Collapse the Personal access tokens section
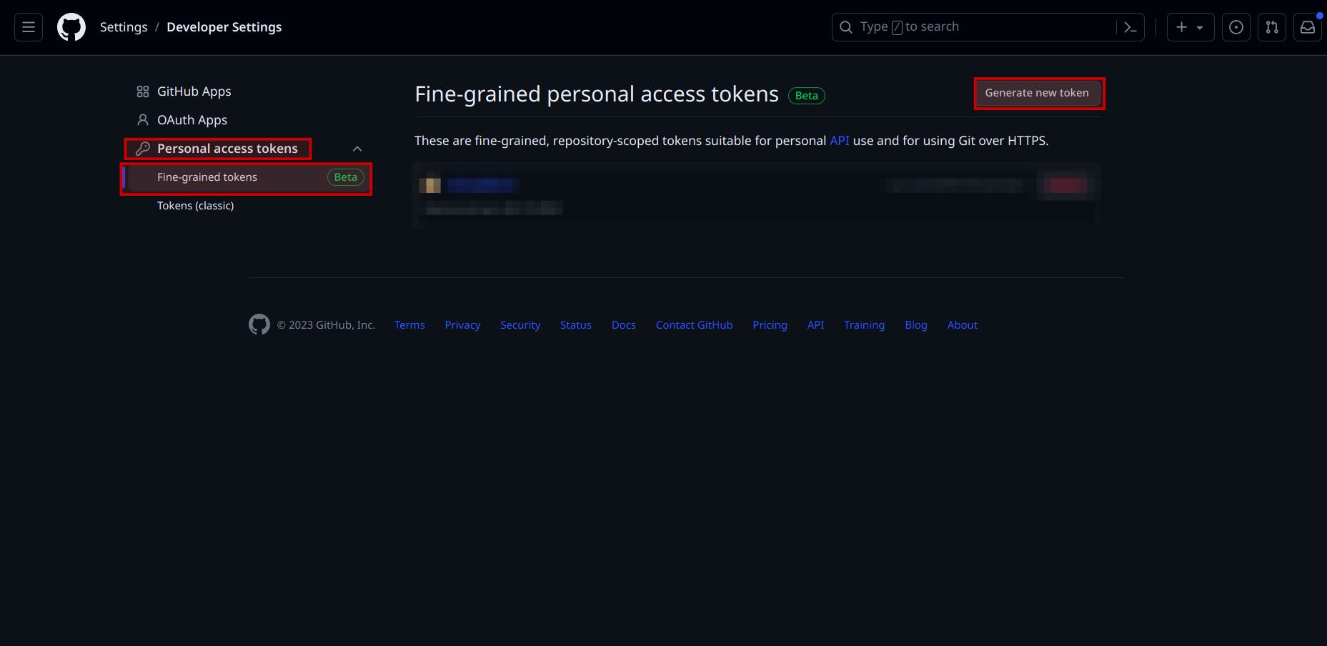 (357, 149)
